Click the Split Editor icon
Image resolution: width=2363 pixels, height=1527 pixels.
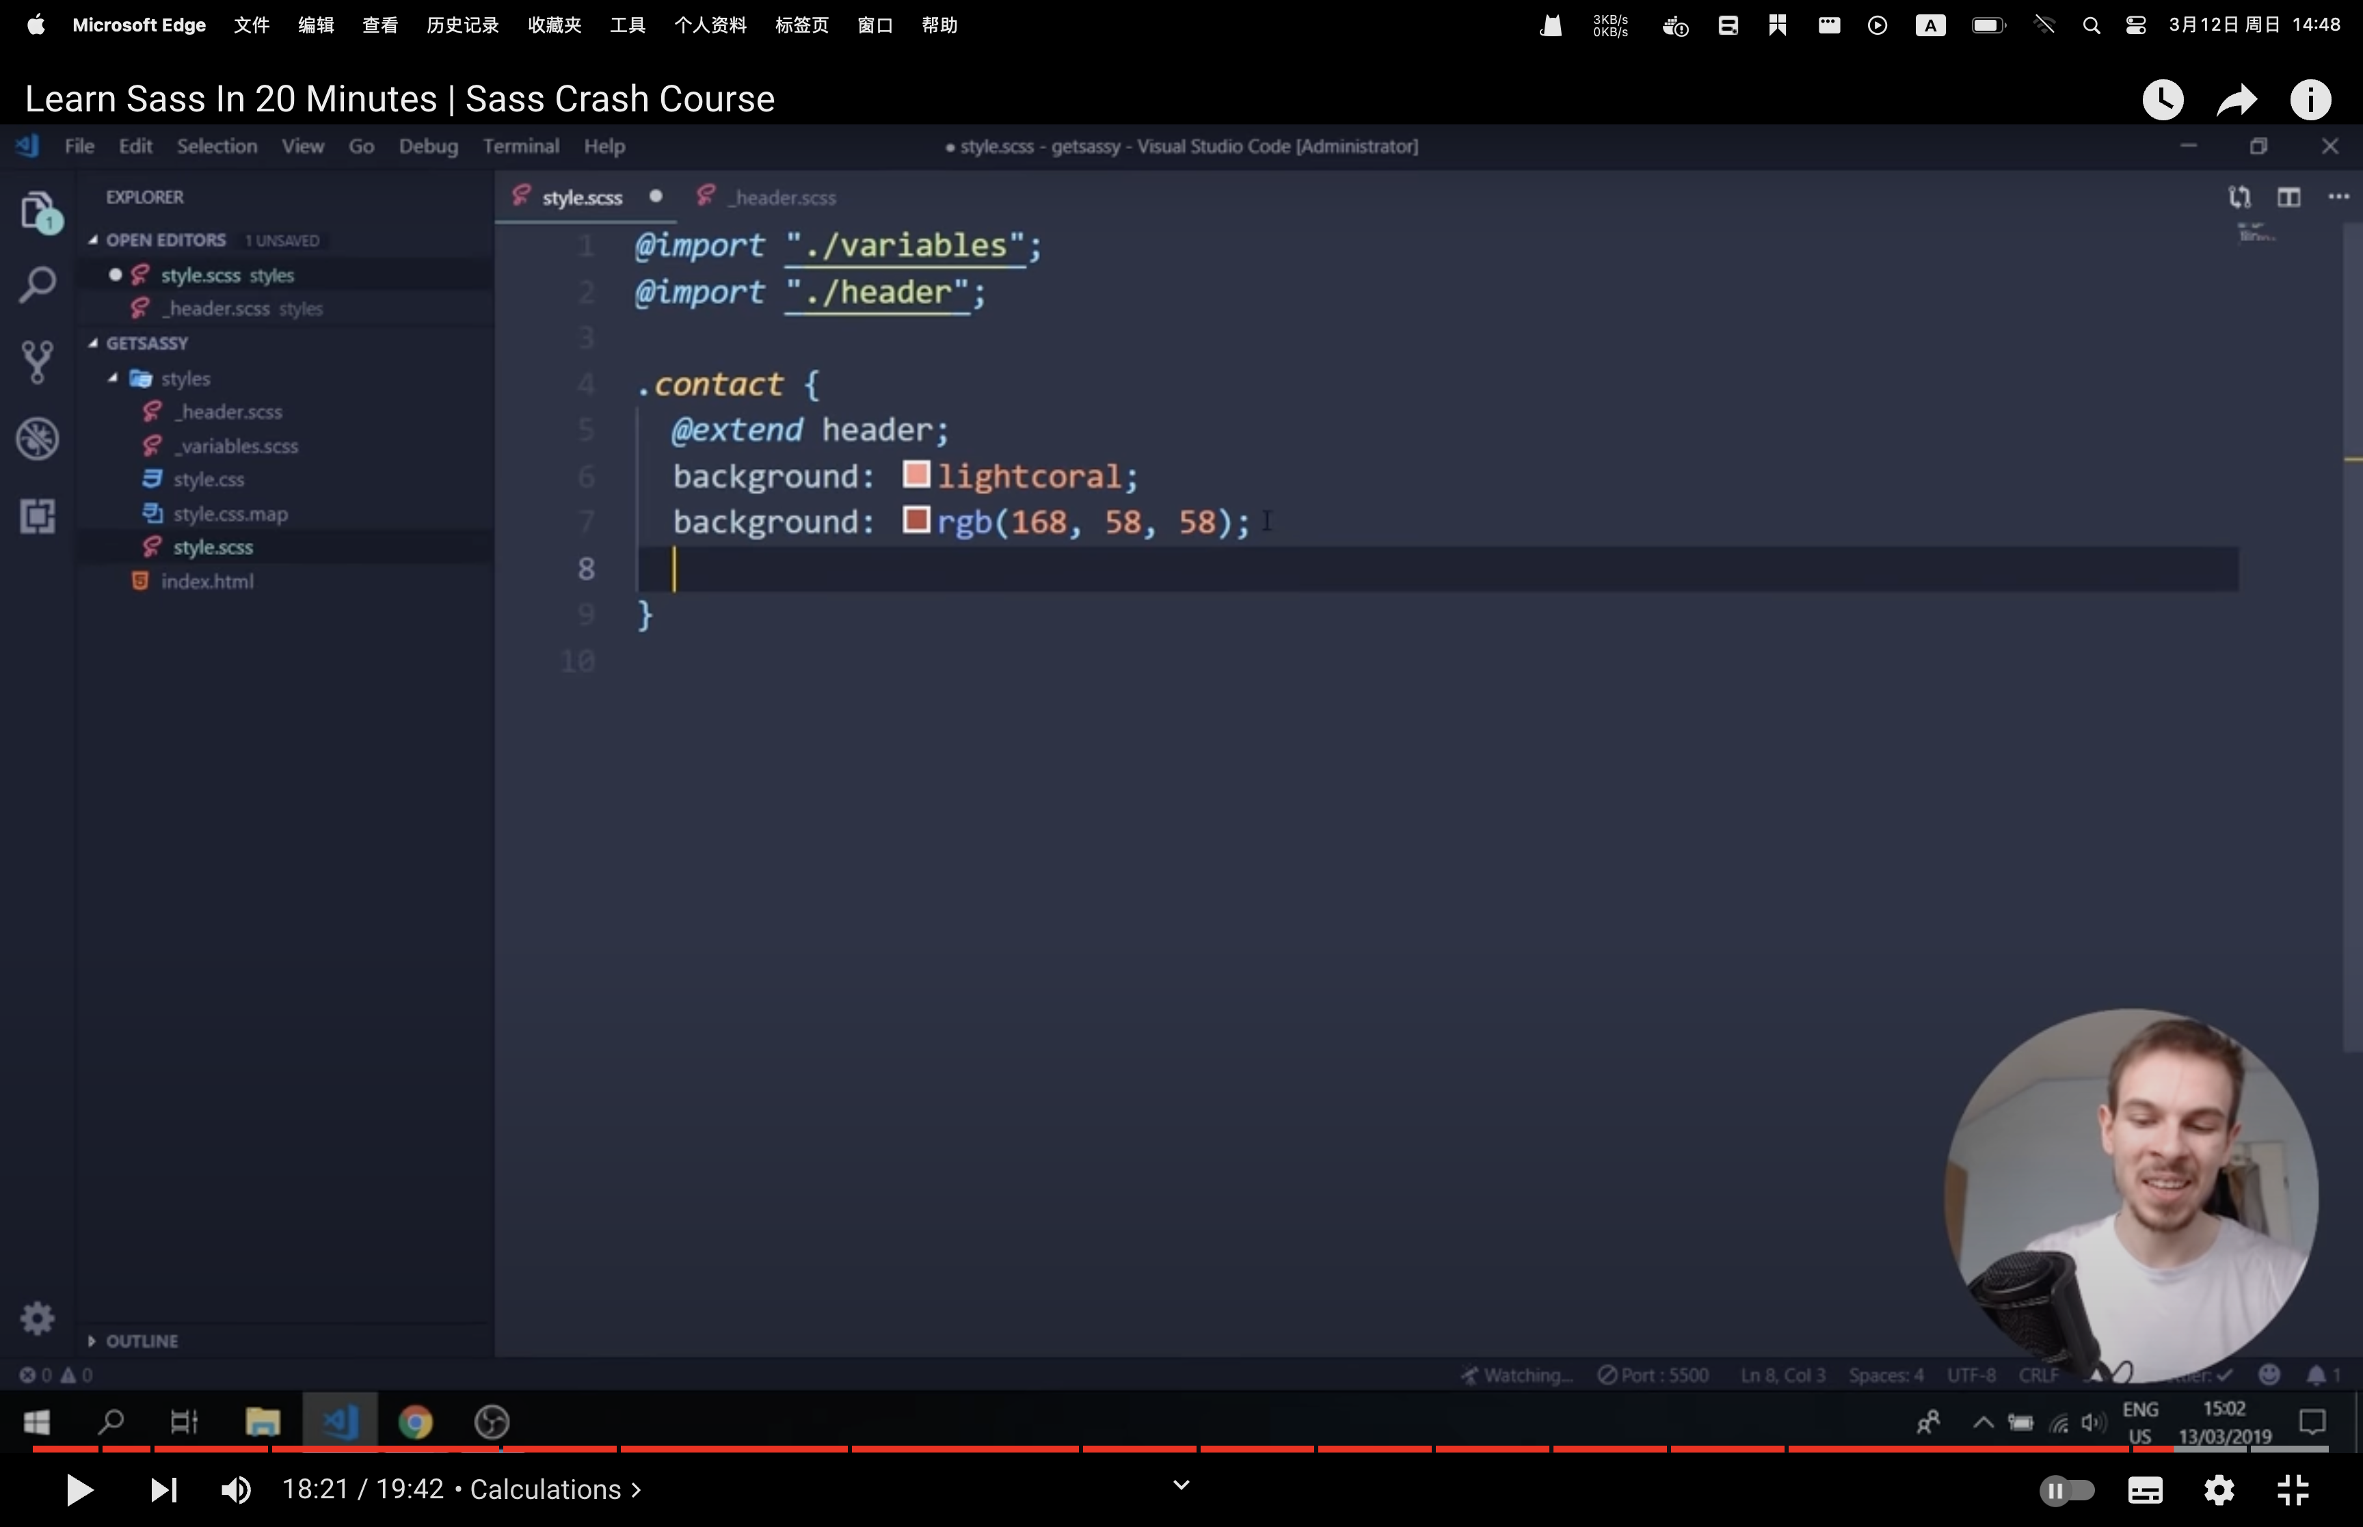pos(2288,198)
